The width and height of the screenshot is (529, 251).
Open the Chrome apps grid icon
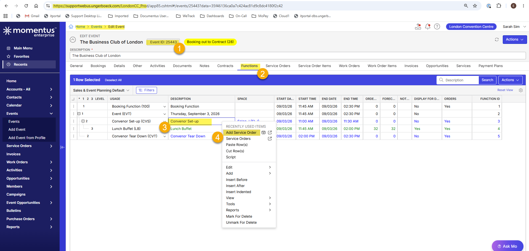pyautogui.click(x=6, y=16)
